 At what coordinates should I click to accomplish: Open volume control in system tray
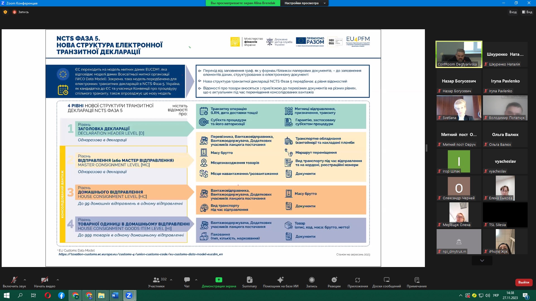pyautogui.click(x=488, y=295)
